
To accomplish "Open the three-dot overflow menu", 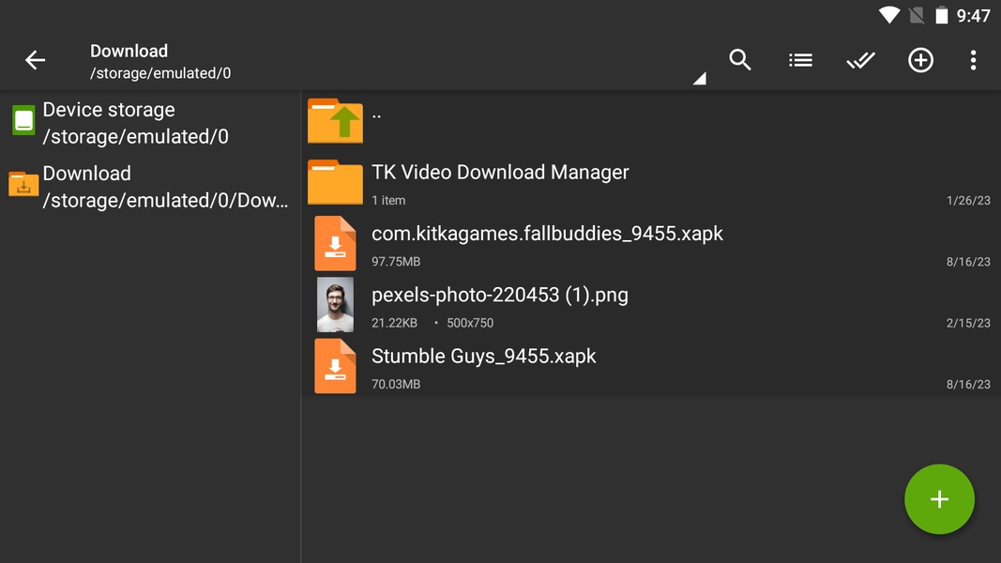I will pyautogui.click(x=973, y=60).
